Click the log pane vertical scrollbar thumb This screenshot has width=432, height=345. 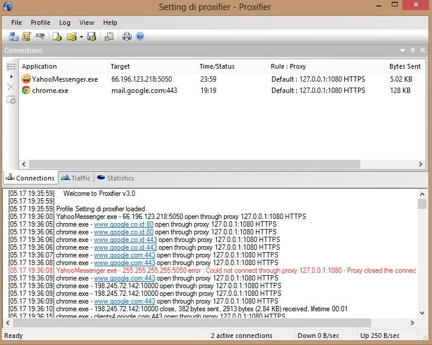point(422,204)
